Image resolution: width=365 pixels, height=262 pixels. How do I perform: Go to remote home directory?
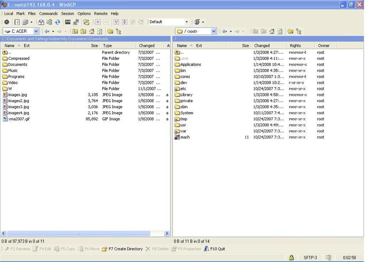(x=272, y=31)
